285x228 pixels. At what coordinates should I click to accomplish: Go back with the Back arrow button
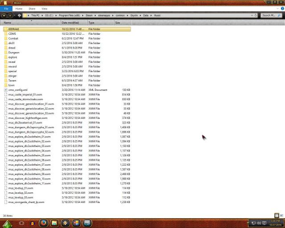[x=4, y=16]
